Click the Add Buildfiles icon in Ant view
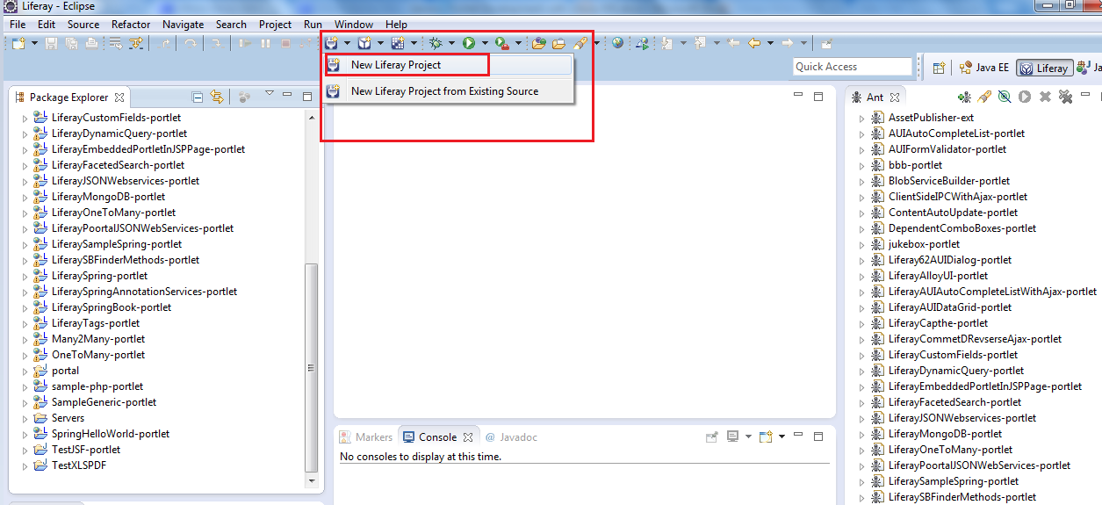This screenshot has height=505, width=1102. pyautogui.click(x=964, y=97)
